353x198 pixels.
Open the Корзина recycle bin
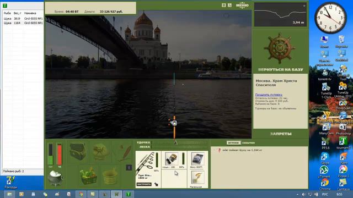pos(341,42)
